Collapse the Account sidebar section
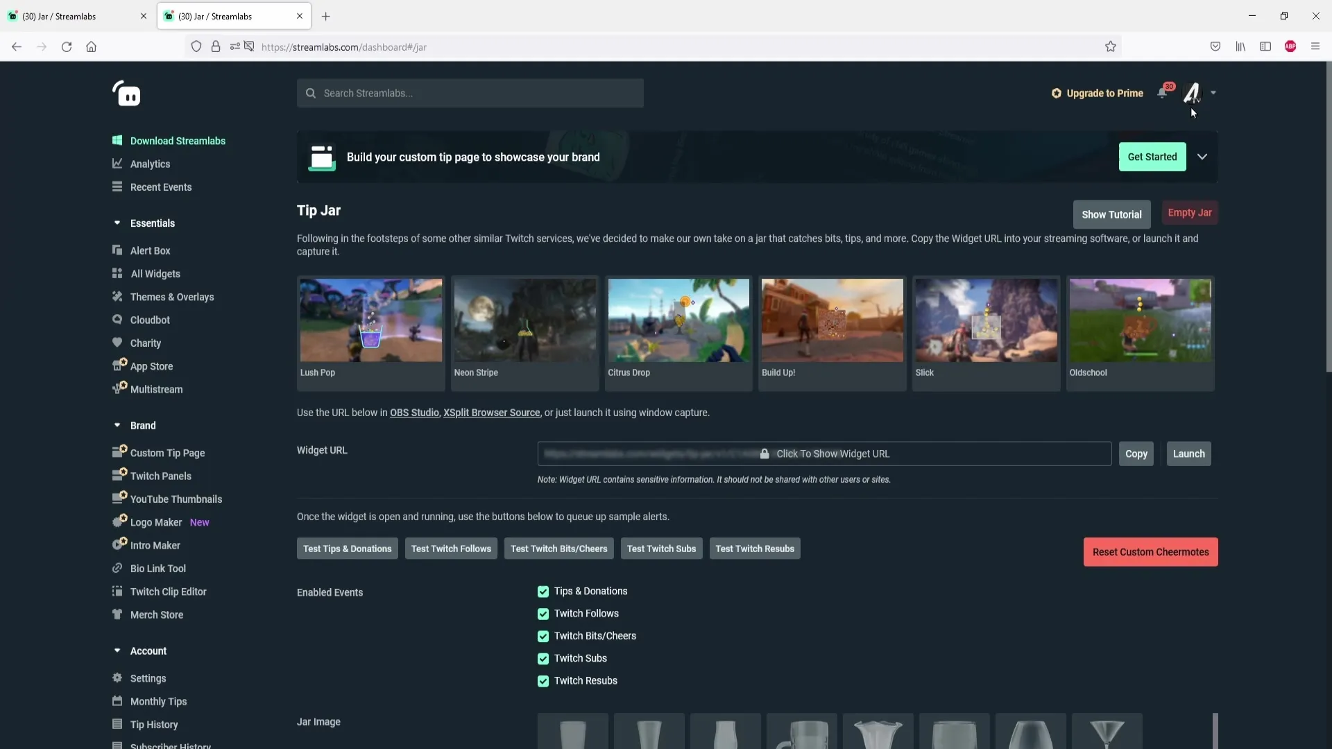The width and height of the screenshot is (1332, 749). pos(117,651)
